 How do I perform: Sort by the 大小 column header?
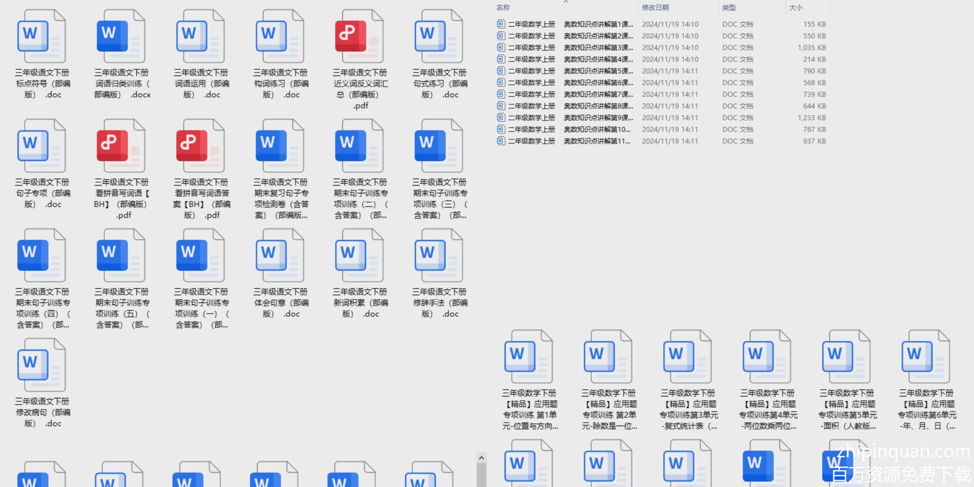(796, 8)
